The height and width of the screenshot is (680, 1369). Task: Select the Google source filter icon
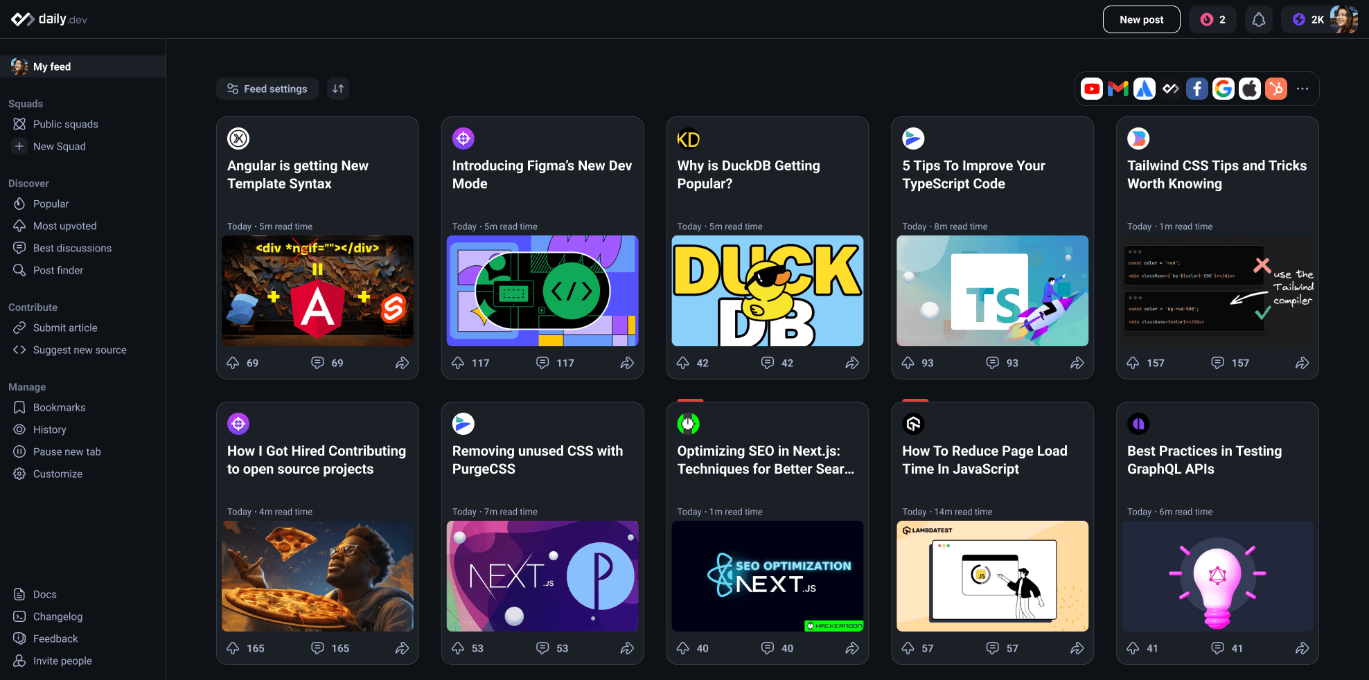pos(1224,89)
